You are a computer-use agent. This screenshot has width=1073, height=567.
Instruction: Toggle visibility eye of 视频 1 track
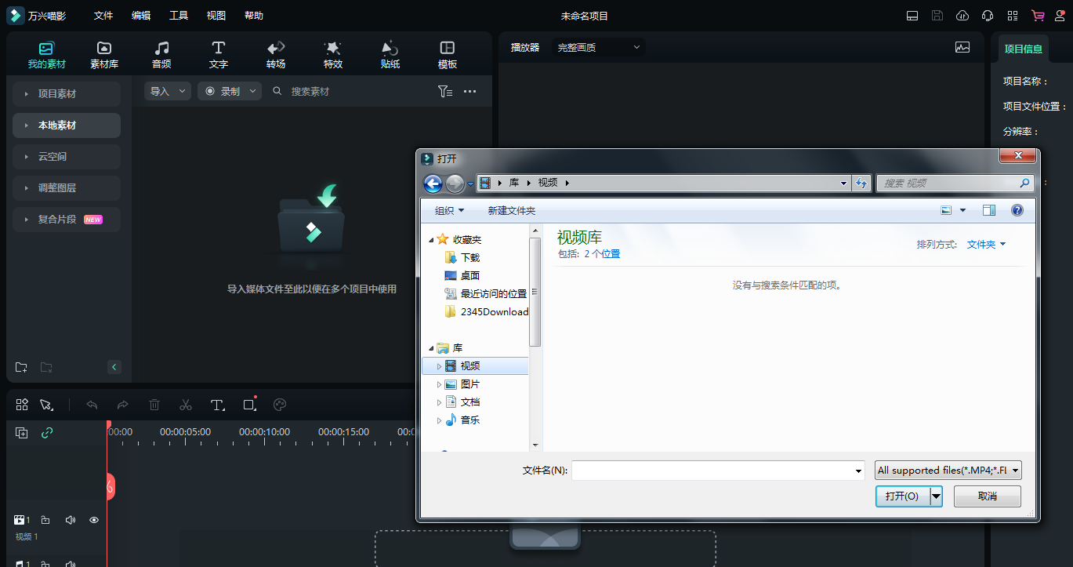[x=94, y=520]
